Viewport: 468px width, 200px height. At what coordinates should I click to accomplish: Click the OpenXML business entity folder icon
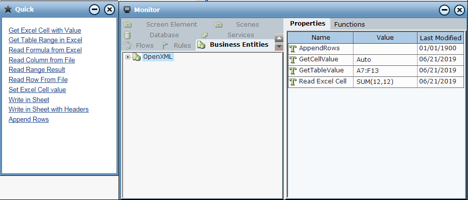pos(137,57)
